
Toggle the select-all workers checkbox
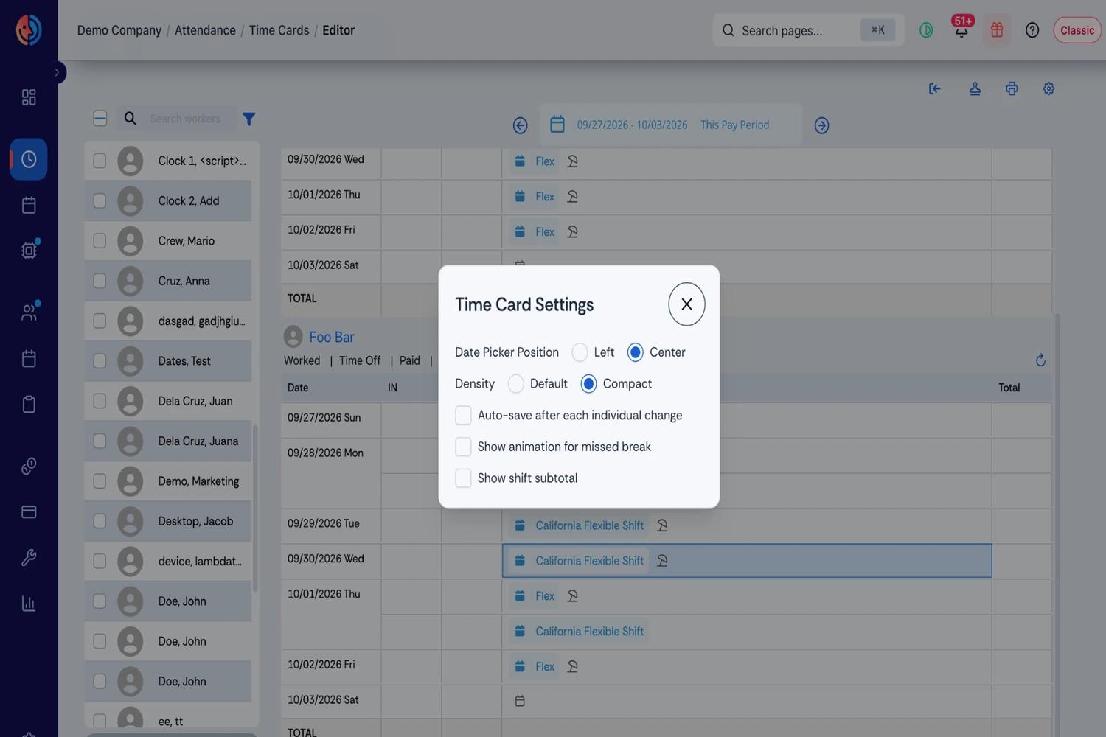click(100, 118)
